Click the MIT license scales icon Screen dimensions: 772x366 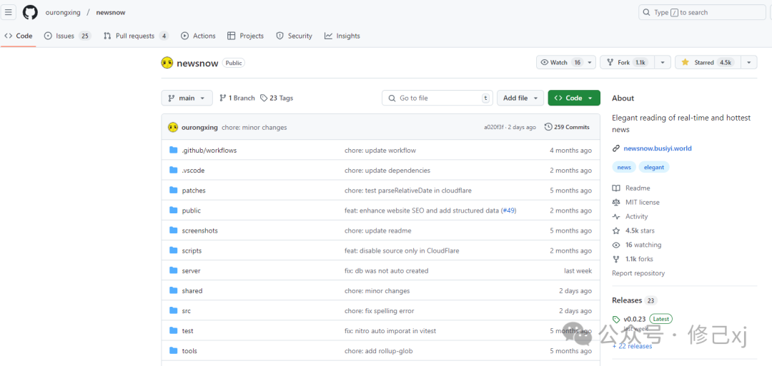(616, 203)
